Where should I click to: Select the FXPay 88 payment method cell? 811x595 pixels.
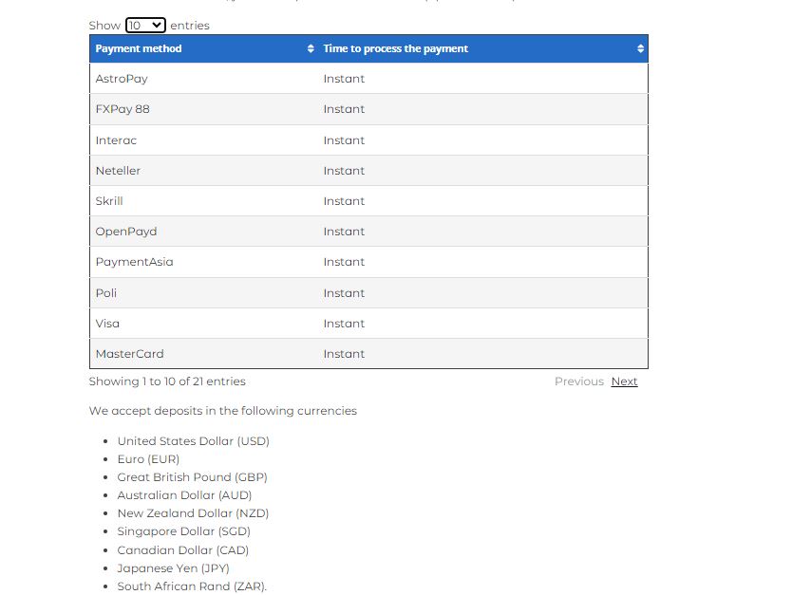tap(123, 109)
